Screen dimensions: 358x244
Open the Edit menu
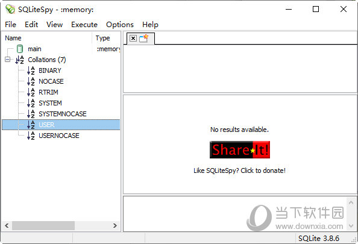coord(31,25)
